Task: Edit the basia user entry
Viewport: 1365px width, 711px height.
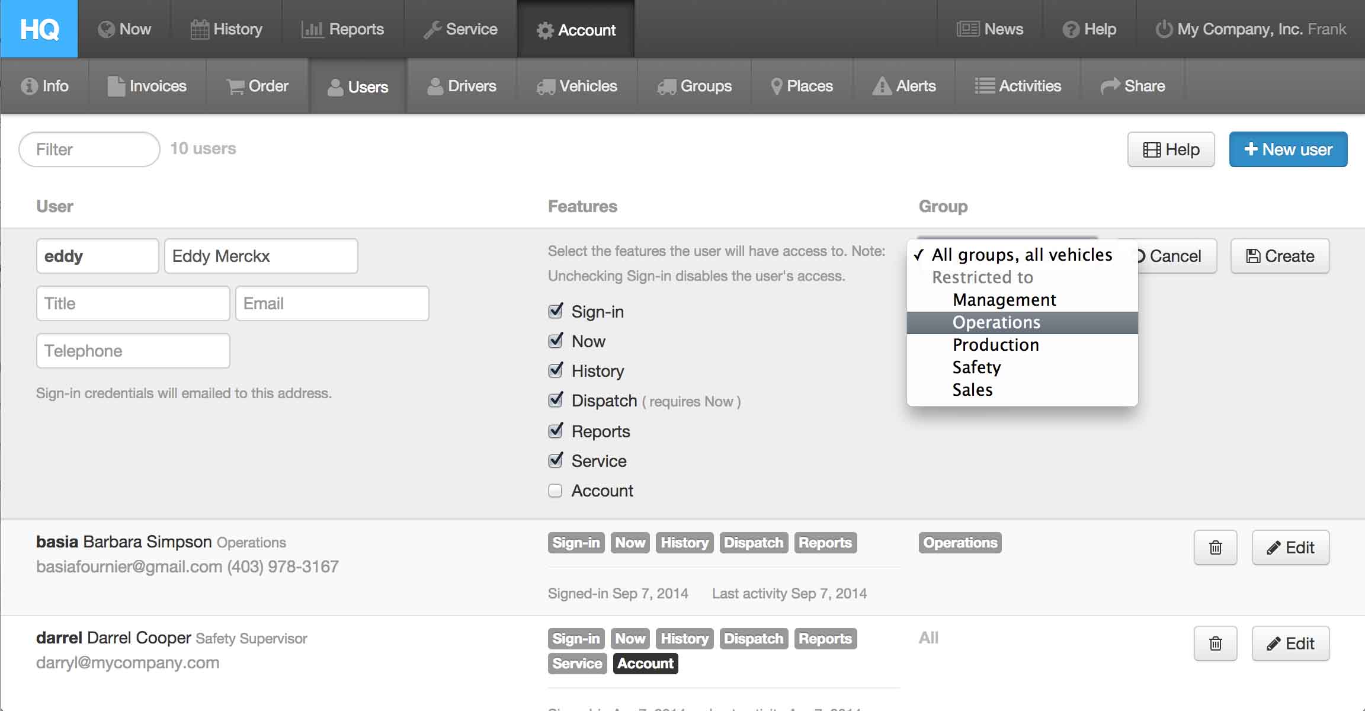Action: coord(1290,547)
